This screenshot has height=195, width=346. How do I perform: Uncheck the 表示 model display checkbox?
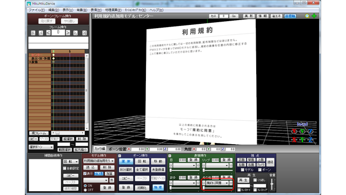tap(85, 174)
